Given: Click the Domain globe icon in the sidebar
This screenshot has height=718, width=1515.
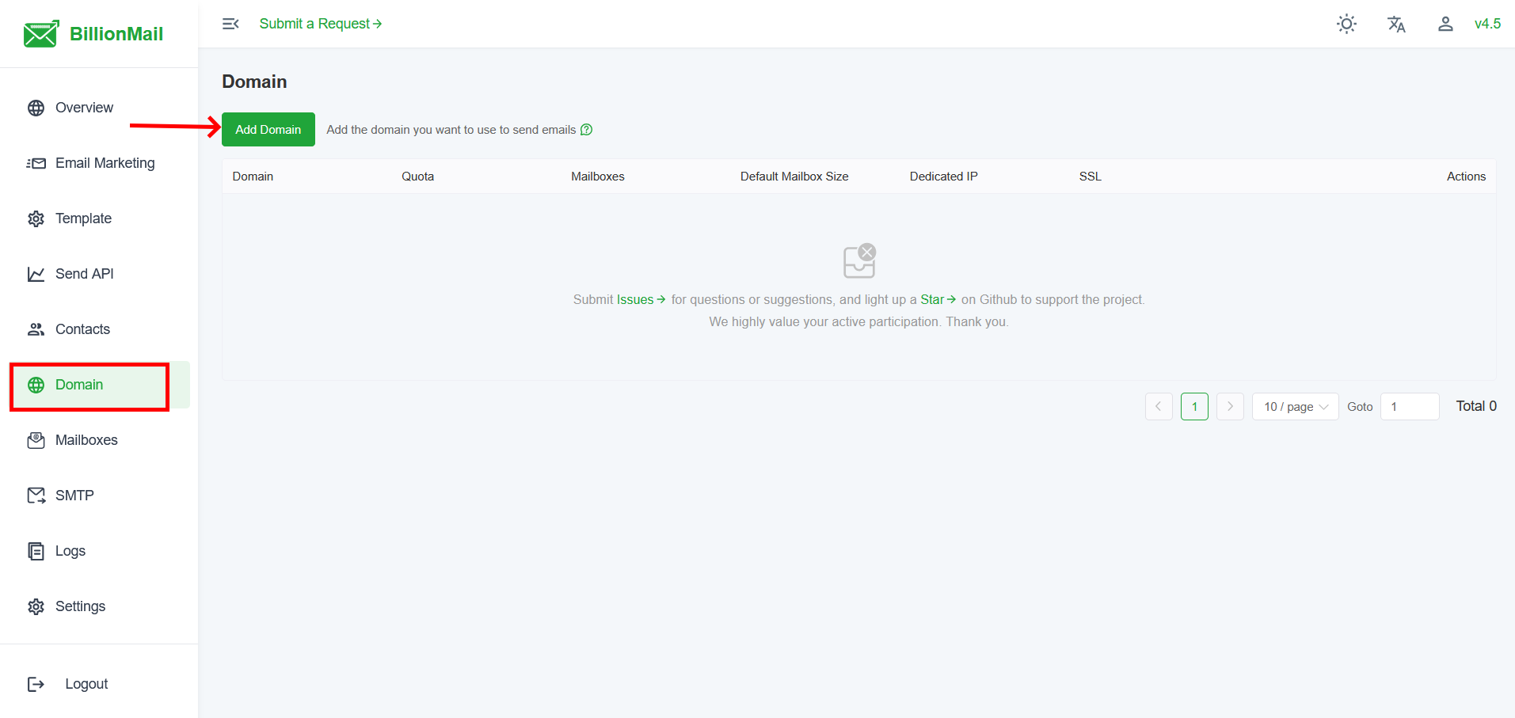Looking at the screenshot, I should tap(36, 385).
